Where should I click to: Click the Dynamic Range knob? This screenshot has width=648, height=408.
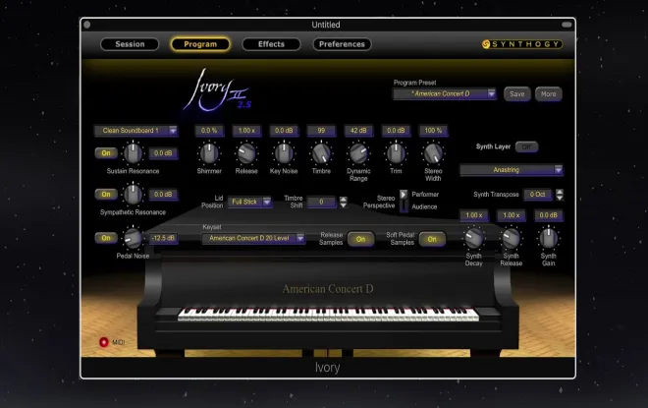[x=358, y=153]
